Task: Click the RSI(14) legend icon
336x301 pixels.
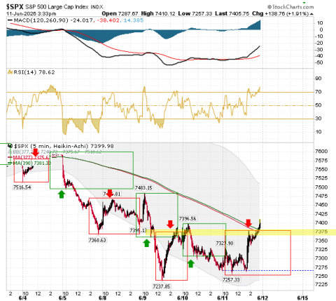Action: coord(10,72)
